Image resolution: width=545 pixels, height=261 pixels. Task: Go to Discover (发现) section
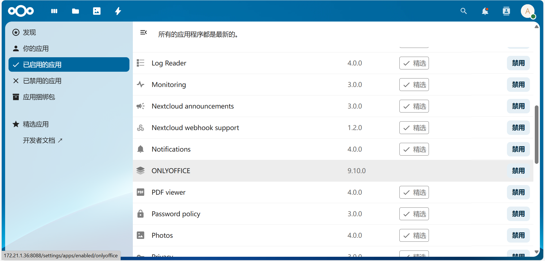(69, 32)
